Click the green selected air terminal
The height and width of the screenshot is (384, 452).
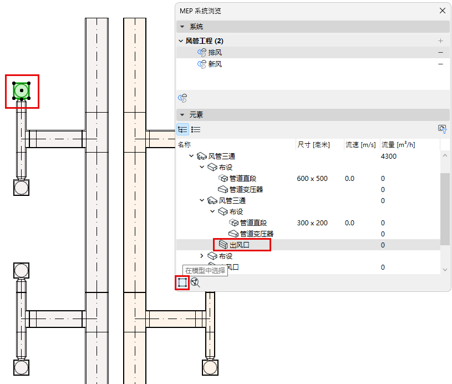(x=22, y=90)
